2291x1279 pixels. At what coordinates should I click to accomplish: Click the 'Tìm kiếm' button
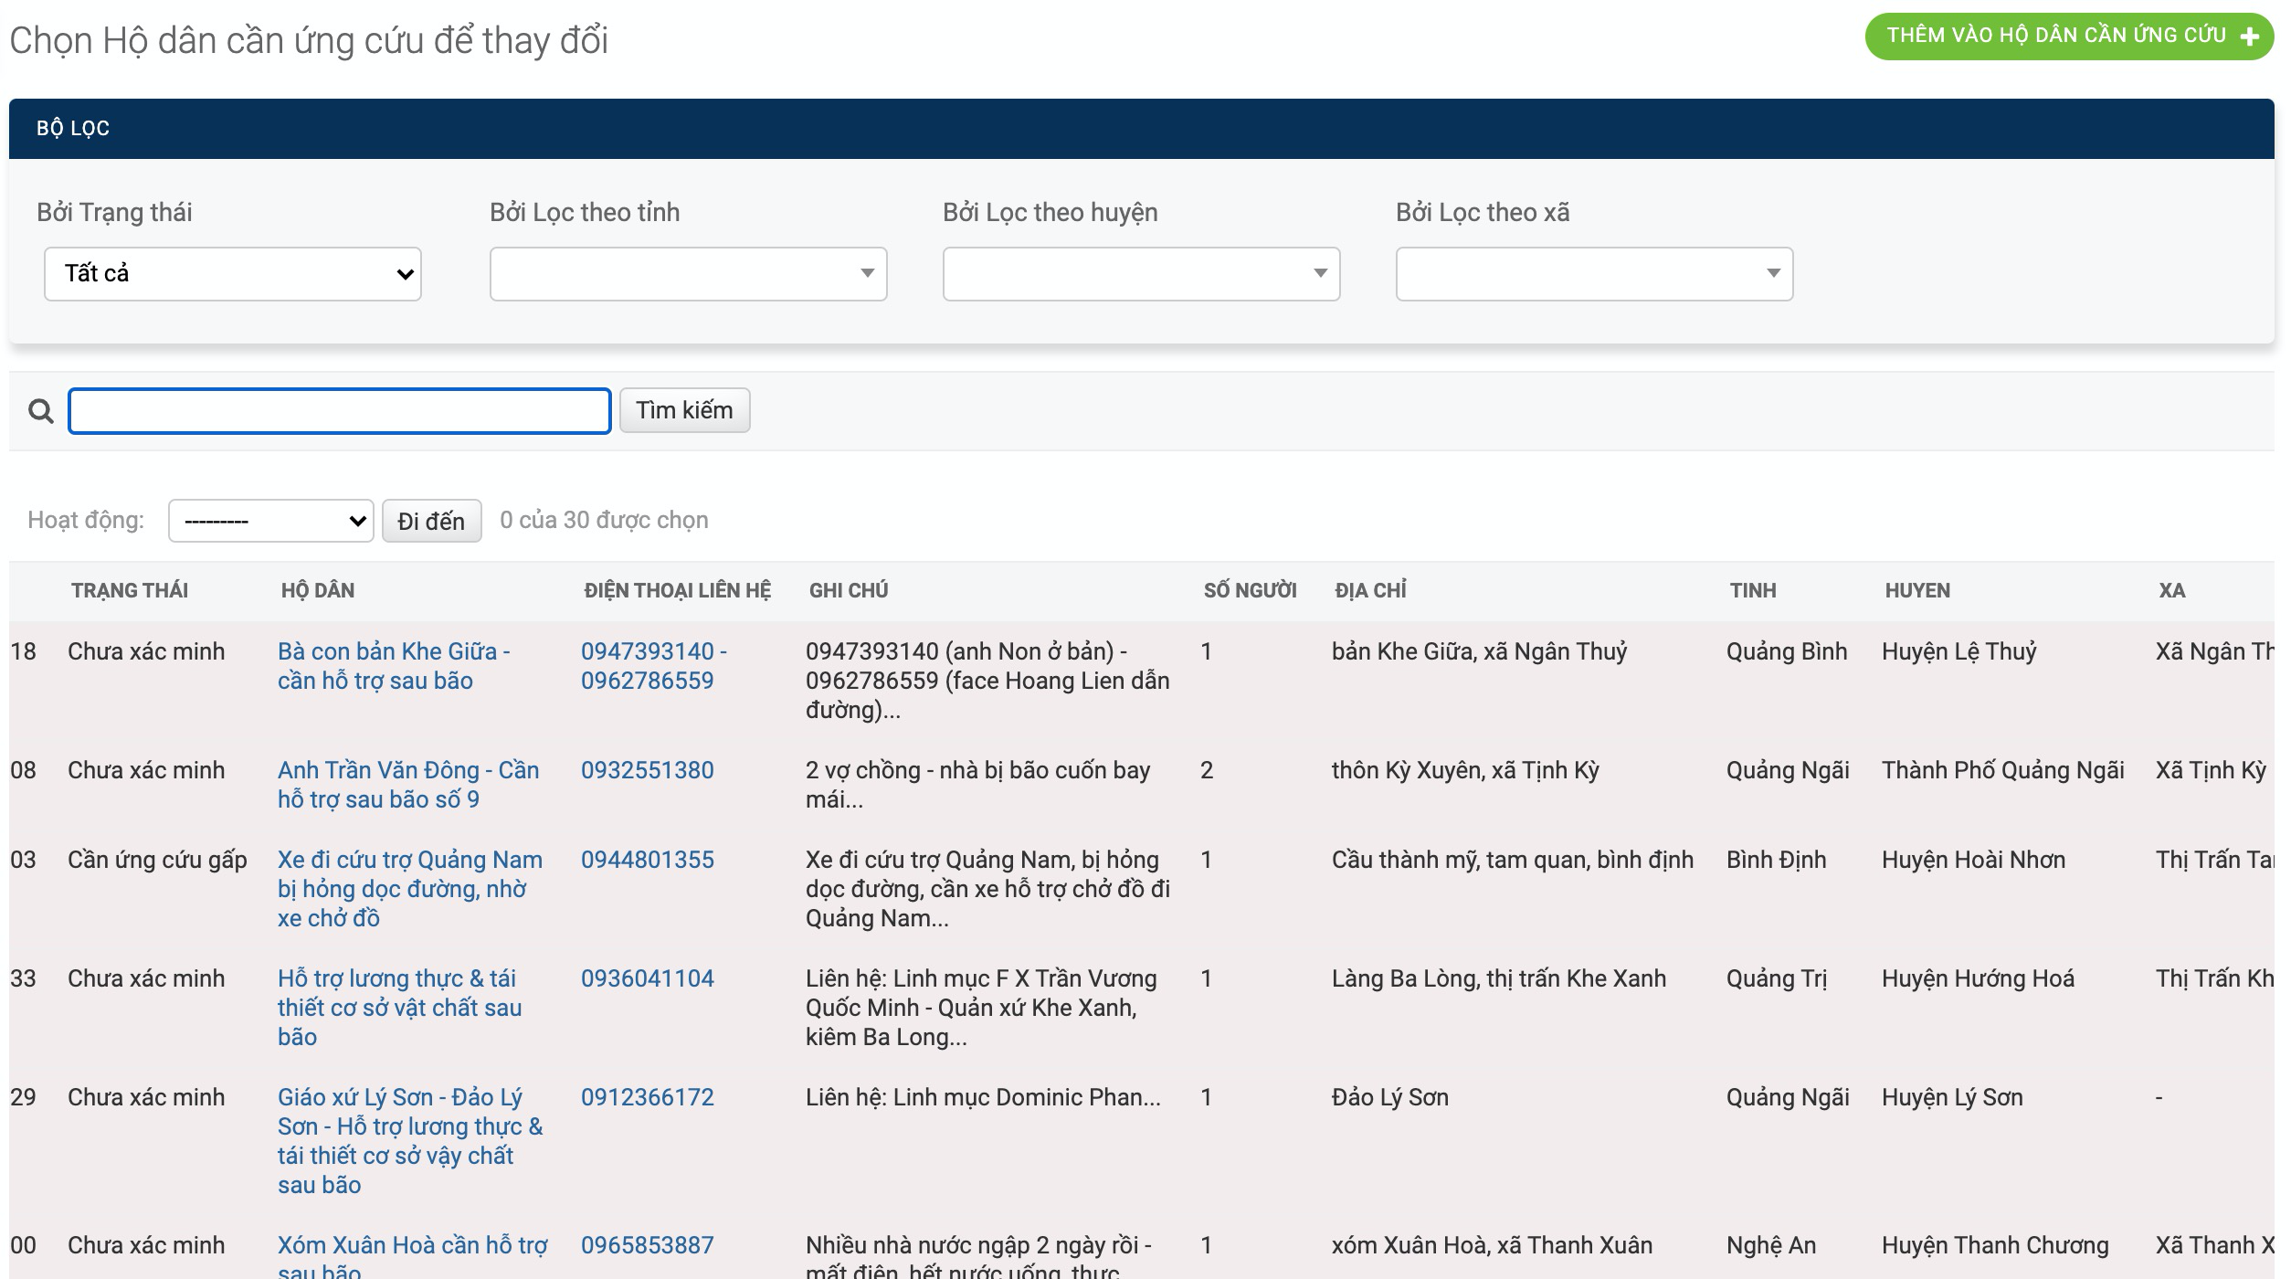coord(684,410)
